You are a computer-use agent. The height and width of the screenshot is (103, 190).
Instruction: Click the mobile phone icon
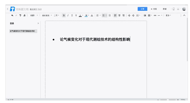[174, 9]
